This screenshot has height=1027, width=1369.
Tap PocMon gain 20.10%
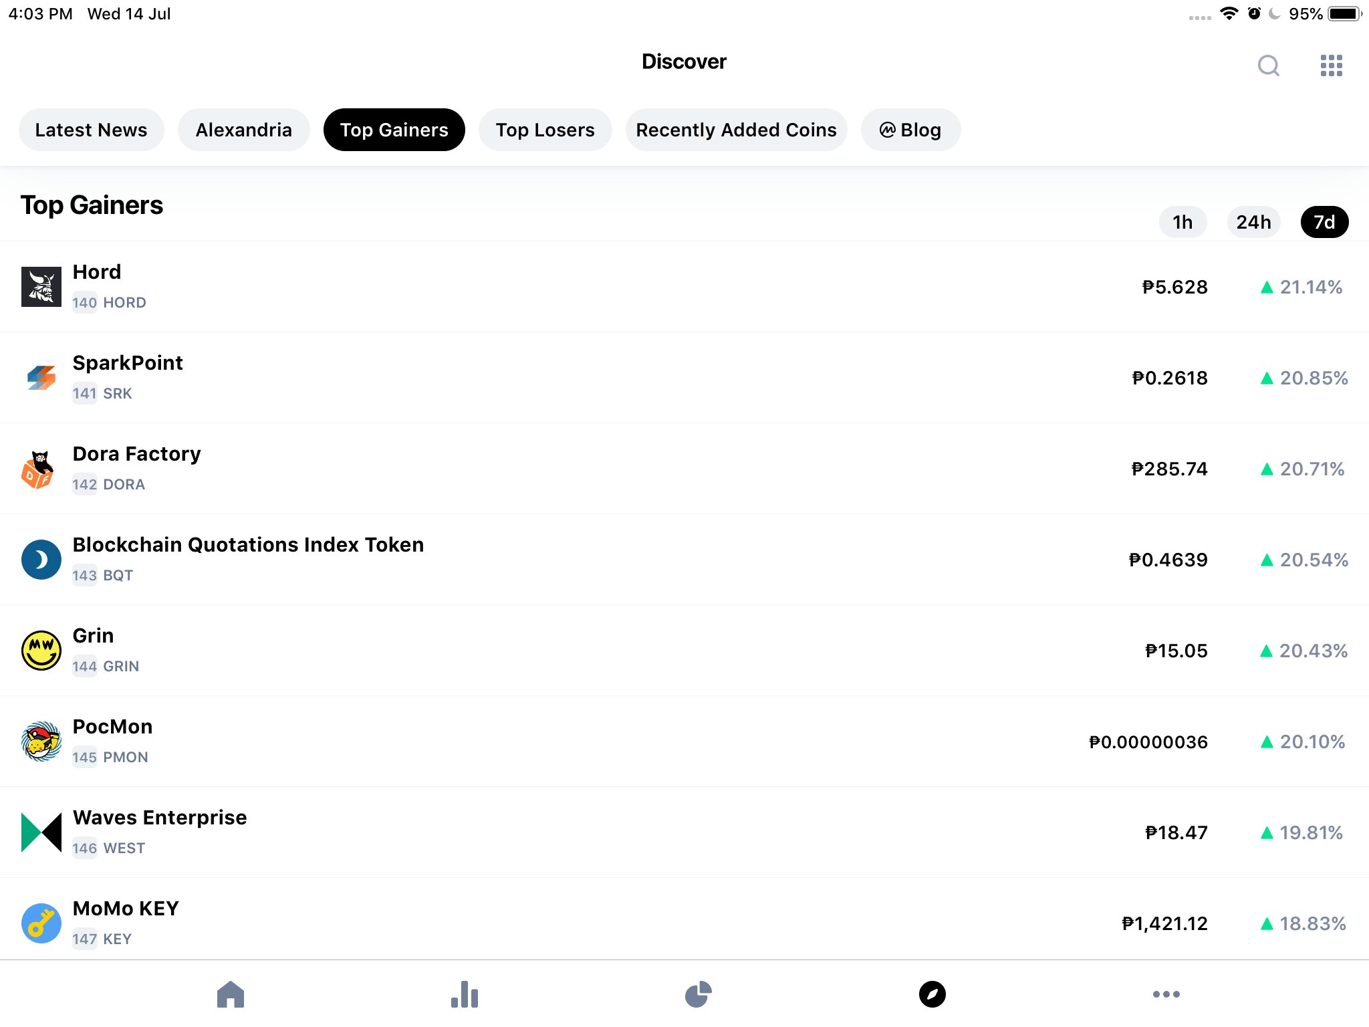1303,741
